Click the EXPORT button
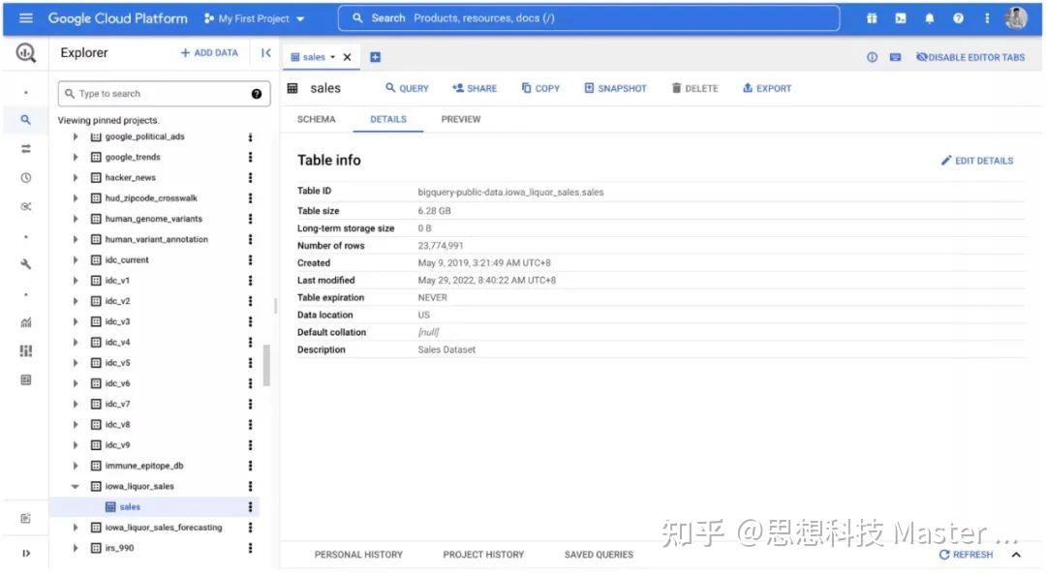 coord(766,89)
